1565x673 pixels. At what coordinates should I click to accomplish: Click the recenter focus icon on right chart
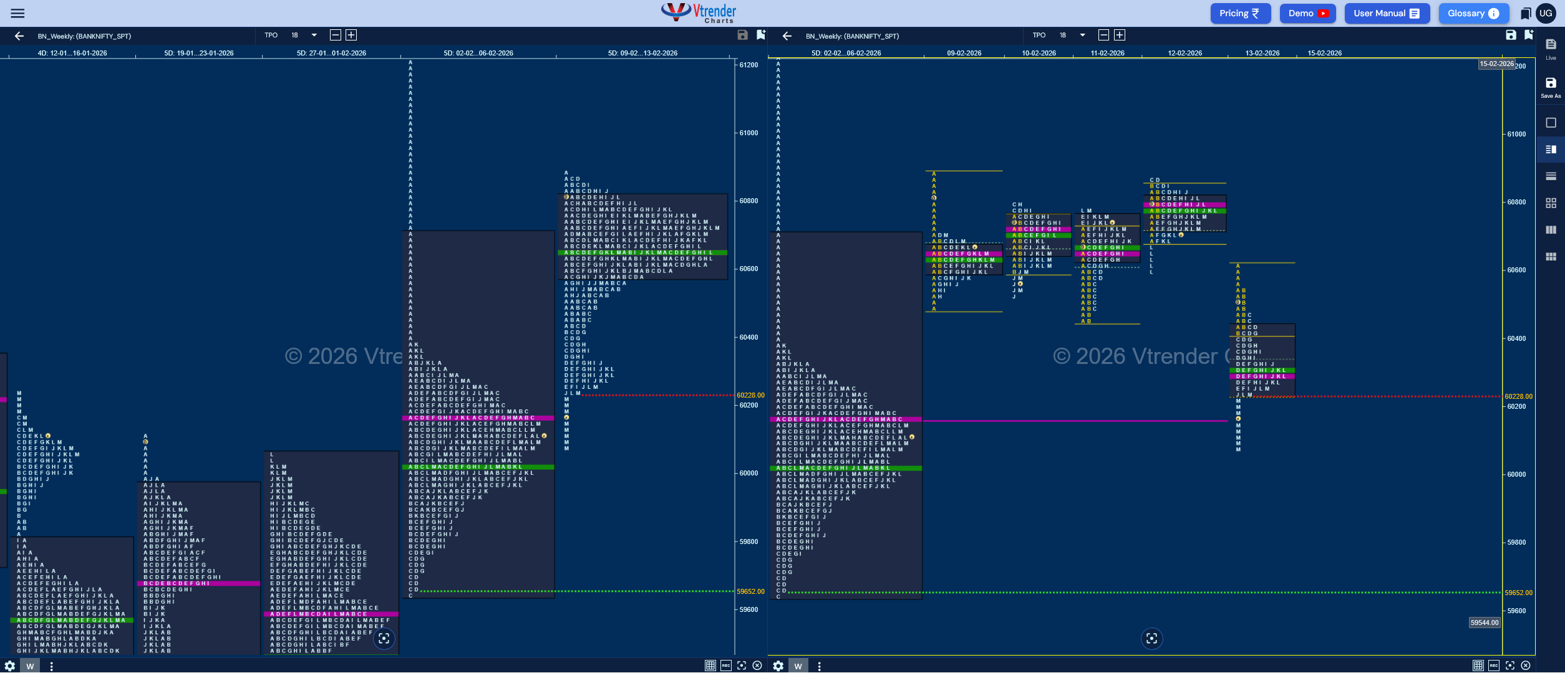pyautogui.click(x=1151, y=639)
